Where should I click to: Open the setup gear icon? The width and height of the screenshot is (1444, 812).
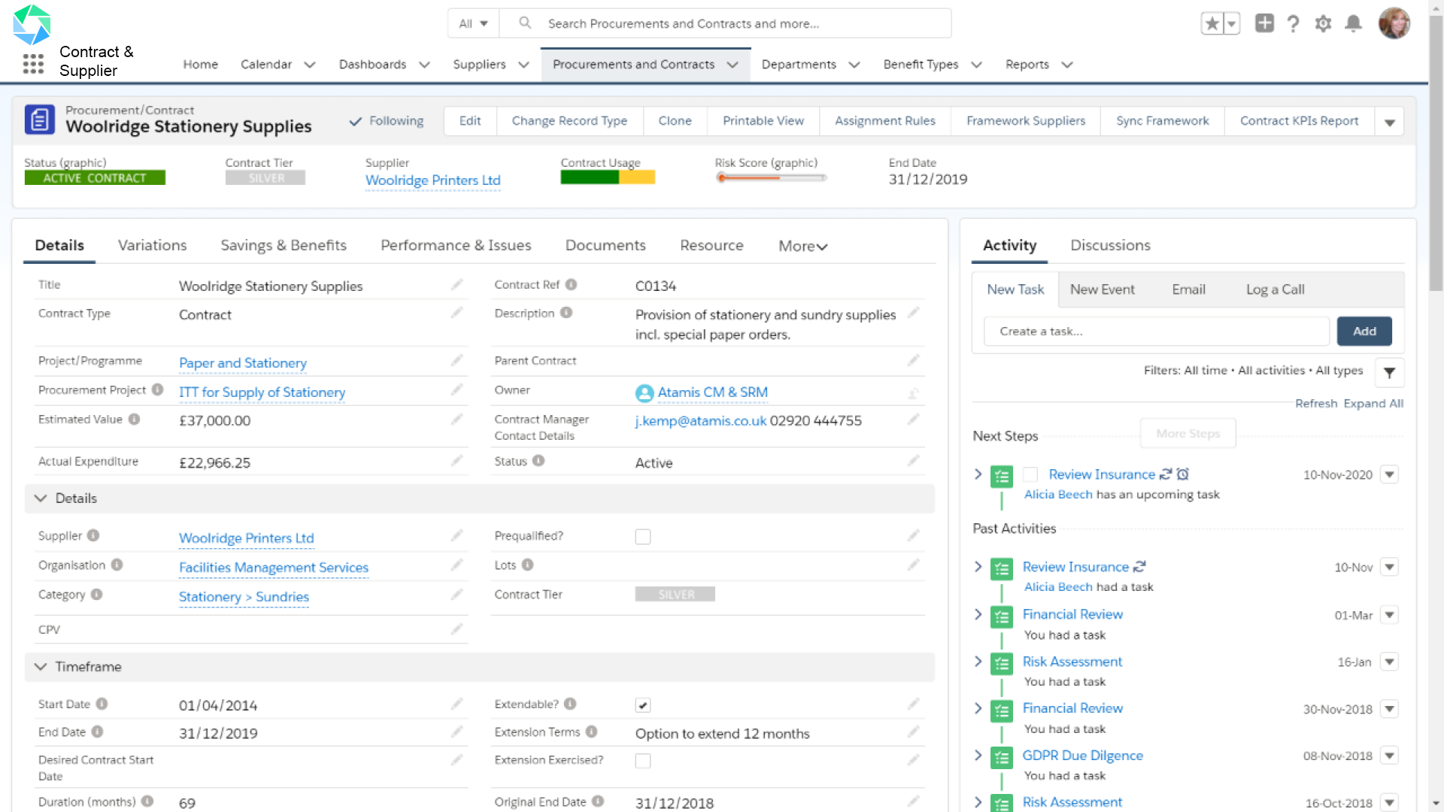point(1323,23)
